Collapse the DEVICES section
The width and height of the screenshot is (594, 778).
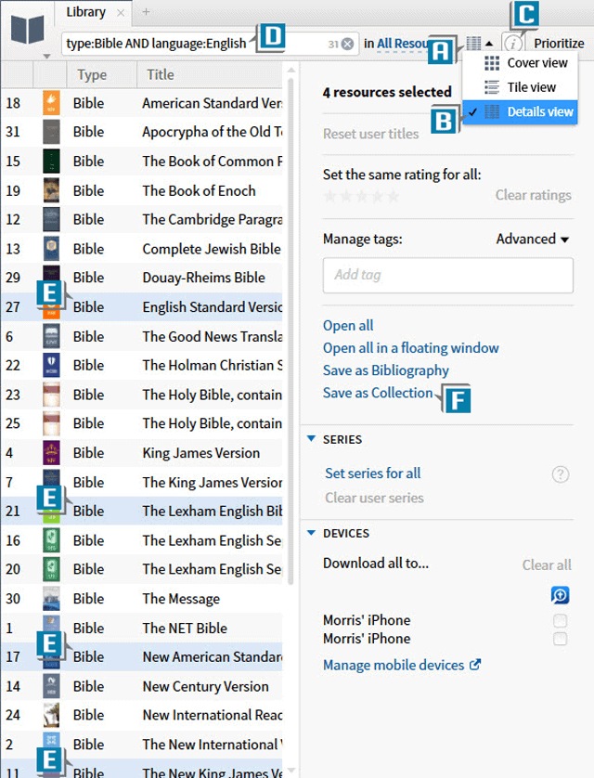[x=311, y=533]
